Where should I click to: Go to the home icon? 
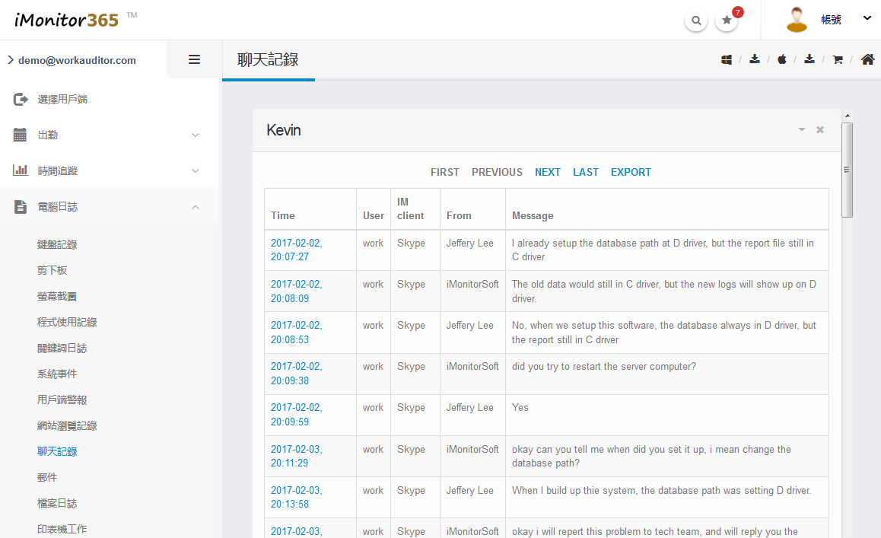(x=867, y=59)
